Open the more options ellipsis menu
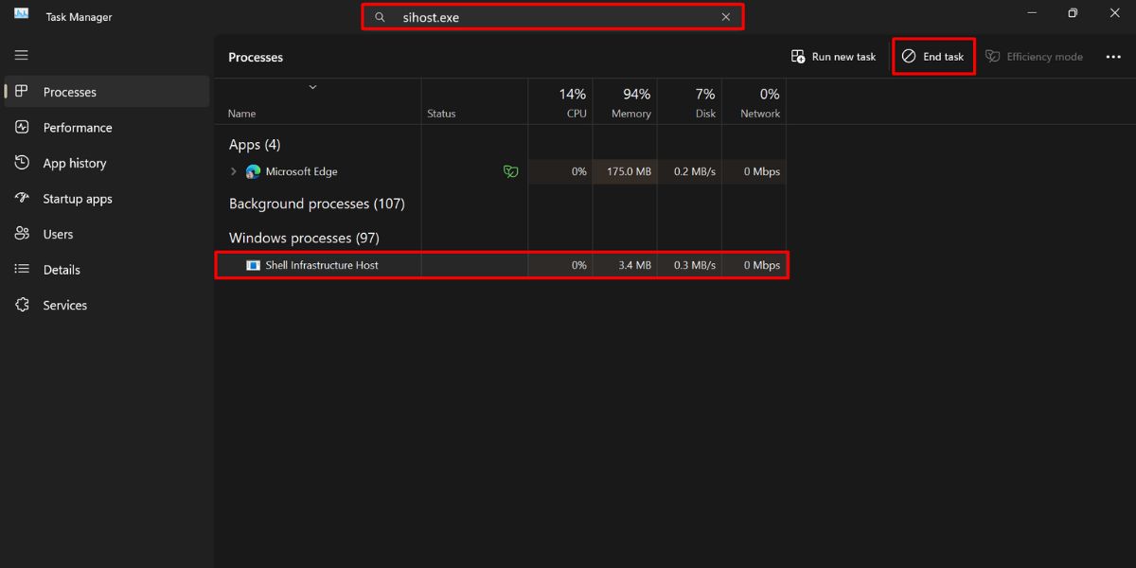1136x568 pixels. point(1112,56)
